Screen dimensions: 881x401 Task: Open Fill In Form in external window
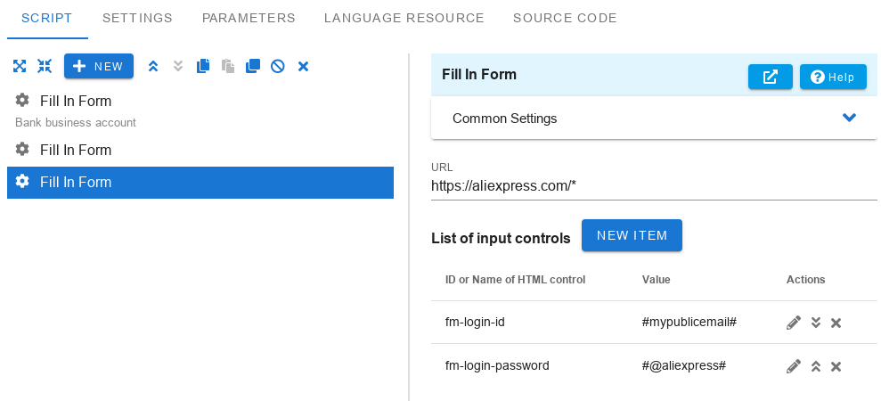point(770,77)
